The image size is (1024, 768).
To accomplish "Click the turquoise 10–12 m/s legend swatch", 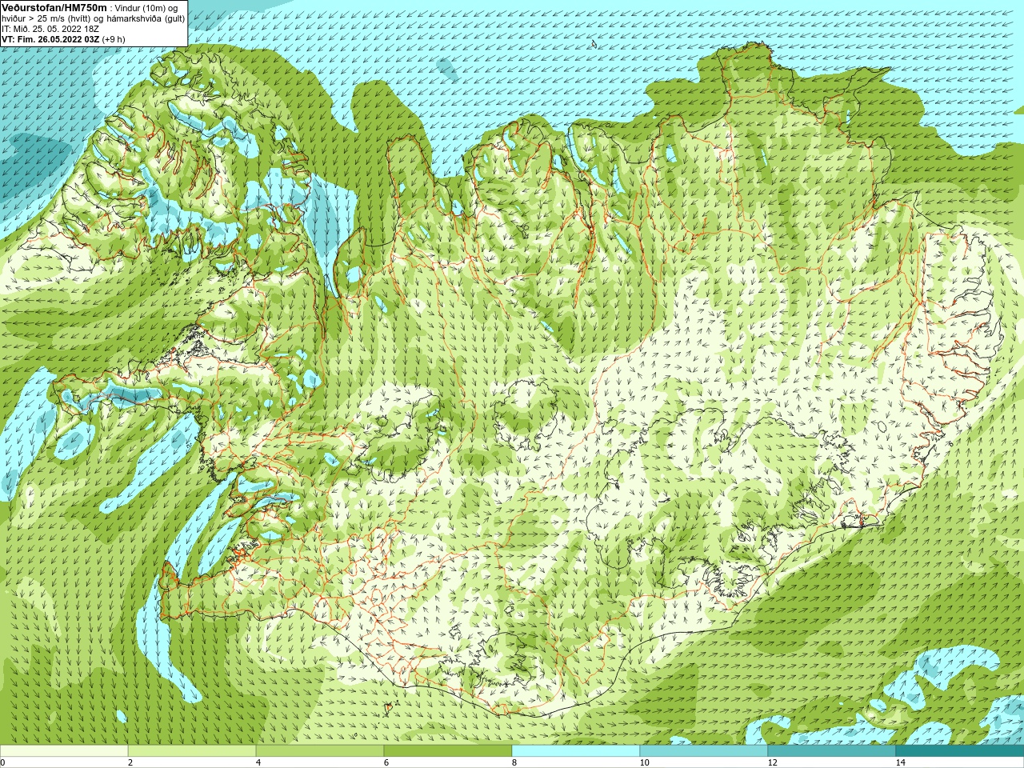I will pos(704,751).
